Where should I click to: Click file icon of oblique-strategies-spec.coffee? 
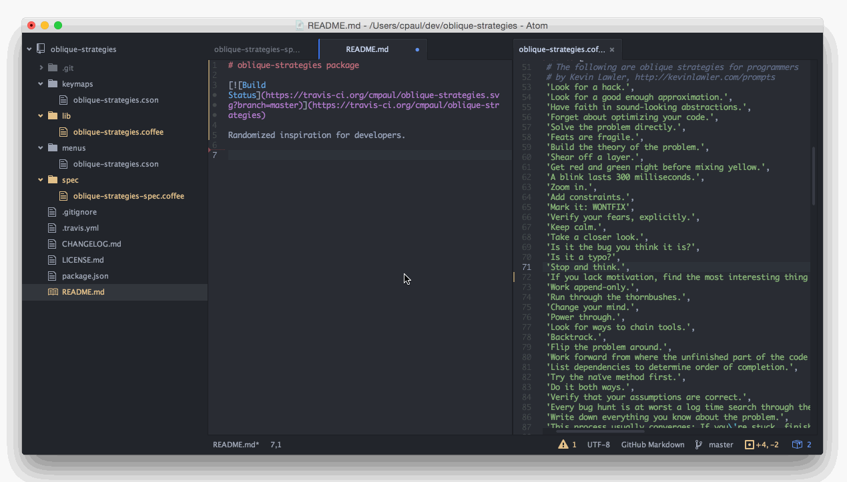(x=63, y=196)
